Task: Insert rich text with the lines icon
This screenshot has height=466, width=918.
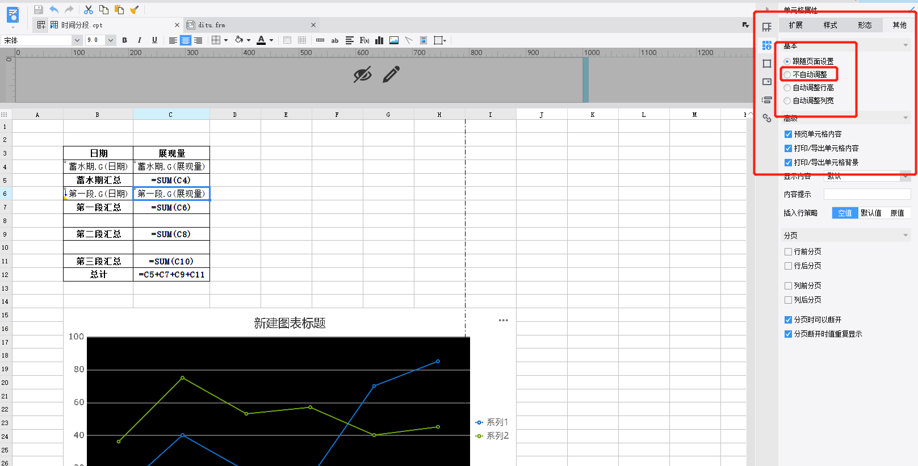Action: pos(350,40)
